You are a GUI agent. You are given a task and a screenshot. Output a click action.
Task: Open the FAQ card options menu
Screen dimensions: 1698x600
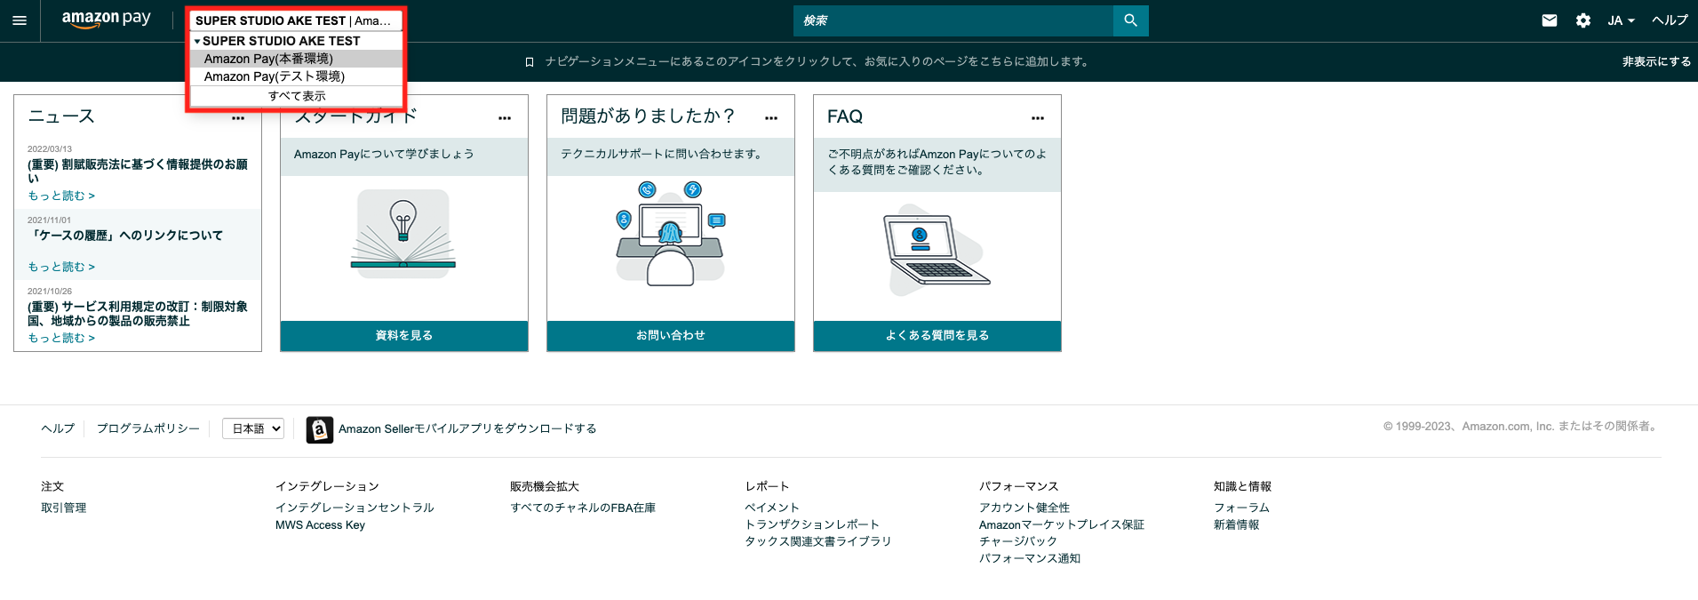pos(1038,118)
